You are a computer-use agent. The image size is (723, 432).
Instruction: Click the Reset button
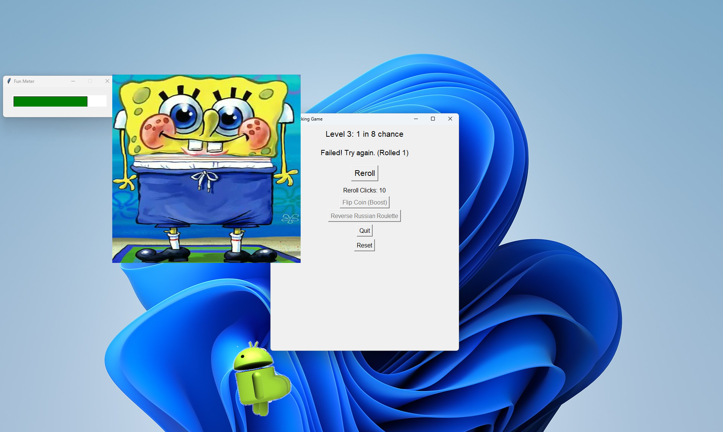[x=364, y=245]
